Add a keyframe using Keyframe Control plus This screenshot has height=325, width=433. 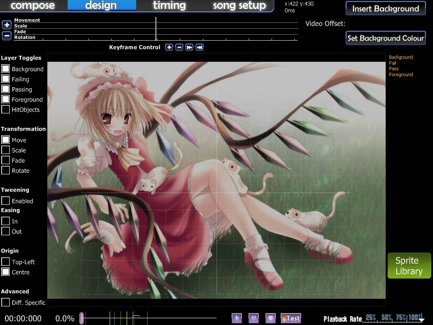coord(169,47)
